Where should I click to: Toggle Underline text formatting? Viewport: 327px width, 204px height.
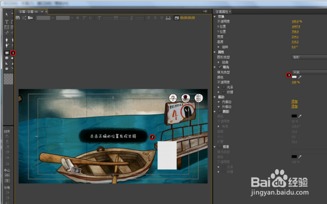pos(90,18)
